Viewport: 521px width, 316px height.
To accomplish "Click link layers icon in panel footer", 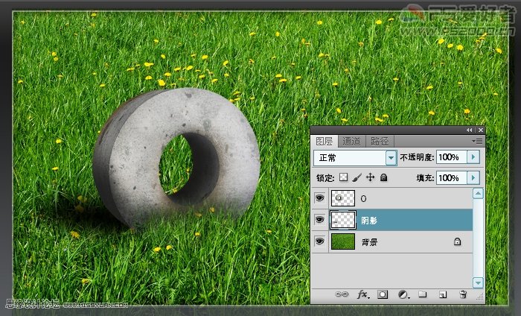I will coord(342,294).
